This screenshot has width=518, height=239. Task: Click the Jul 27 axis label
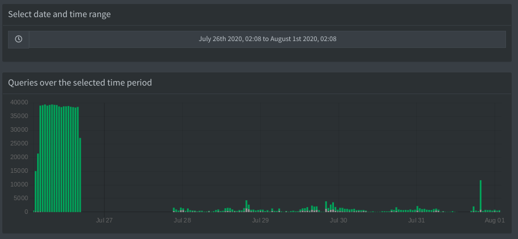(x=104, y=221)
